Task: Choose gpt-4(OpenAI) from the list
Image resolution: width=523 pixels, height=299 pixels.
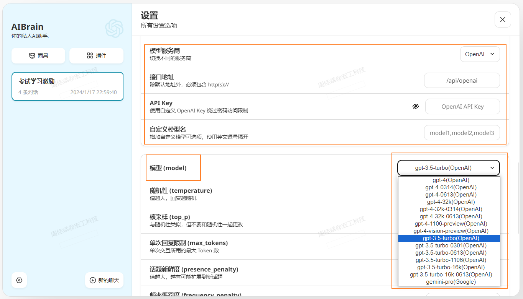Action: [x=449, y=180]
